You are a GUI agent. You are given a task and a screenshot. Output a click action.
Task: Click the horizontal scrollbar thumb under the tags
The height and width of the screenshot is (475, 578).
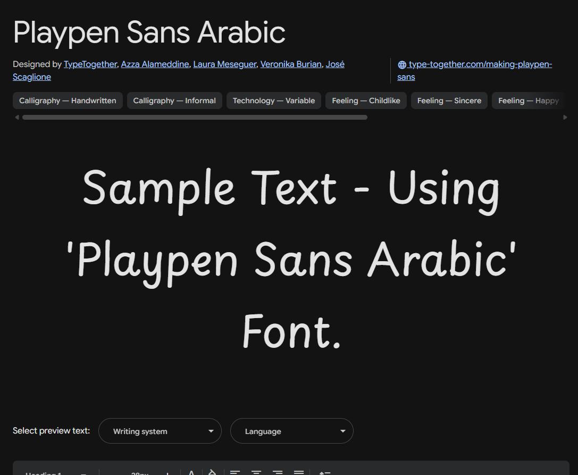[x=195, y=117]
